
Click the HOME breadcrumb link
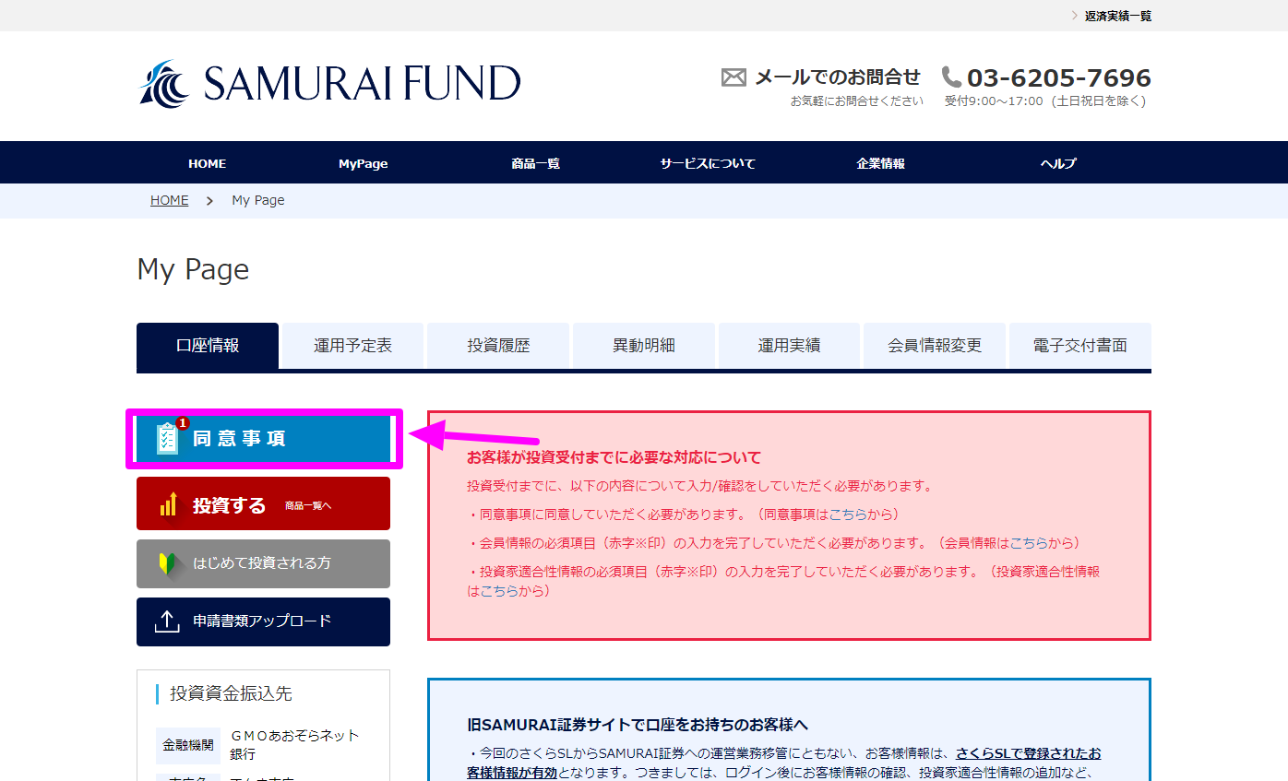click(x=169, y=200)
